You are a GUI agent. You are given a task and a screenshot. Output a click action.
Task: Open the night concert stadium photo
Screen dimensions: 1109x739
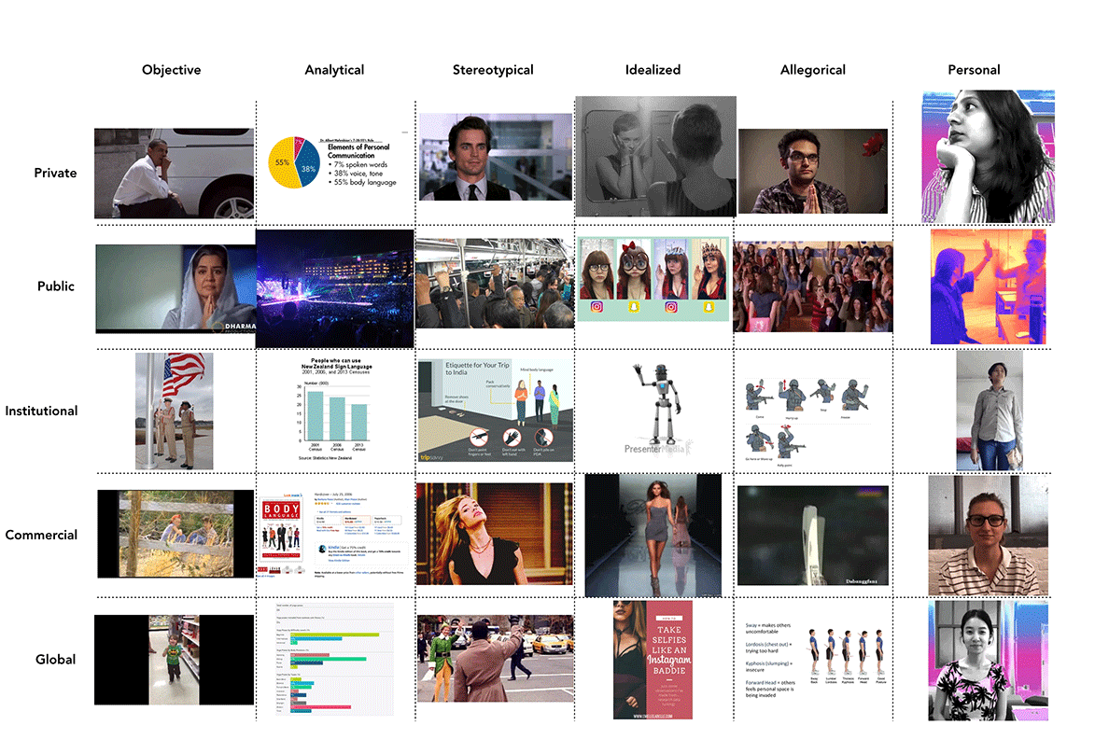[x=334, y=288]
